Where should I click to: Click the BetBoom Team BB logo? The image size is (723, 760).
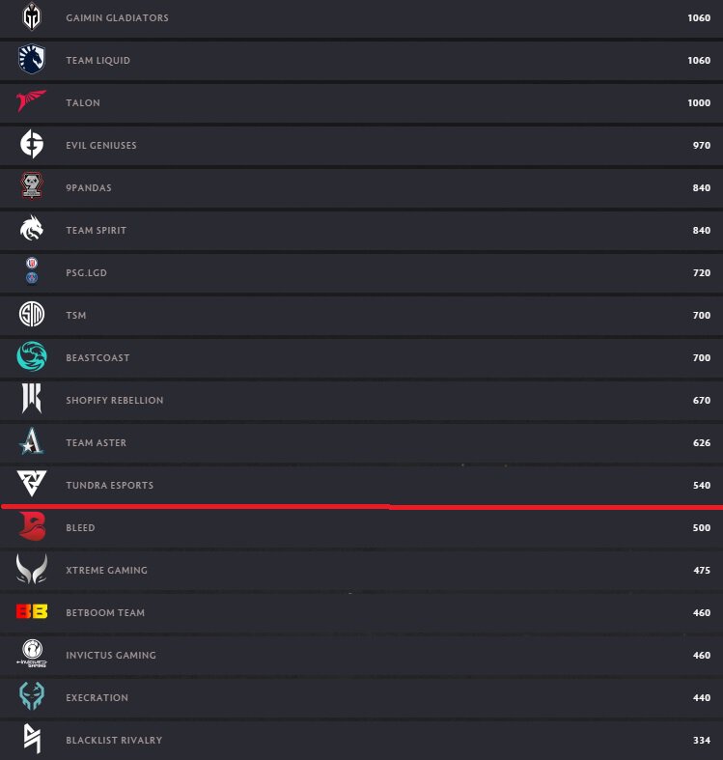tap(32, 612)
